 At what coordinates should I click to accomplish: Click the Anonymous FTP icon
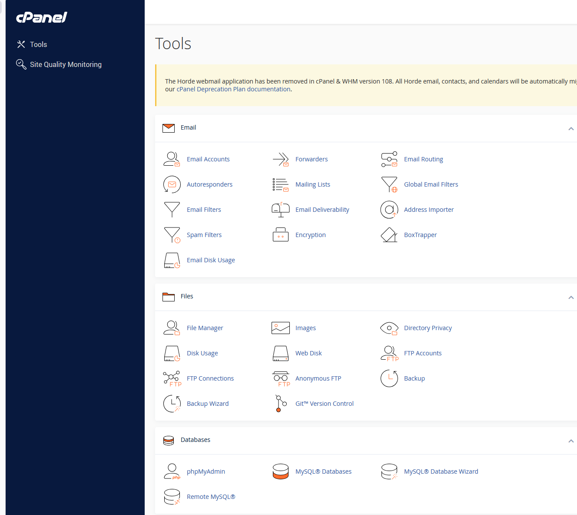pyautogui.click(x=281, y=378)
